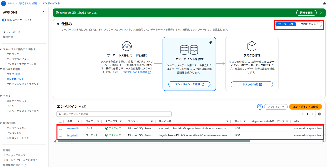Open タスク in sidebar
Viewport: 327px width, 167px height.
tap(10, 74)
